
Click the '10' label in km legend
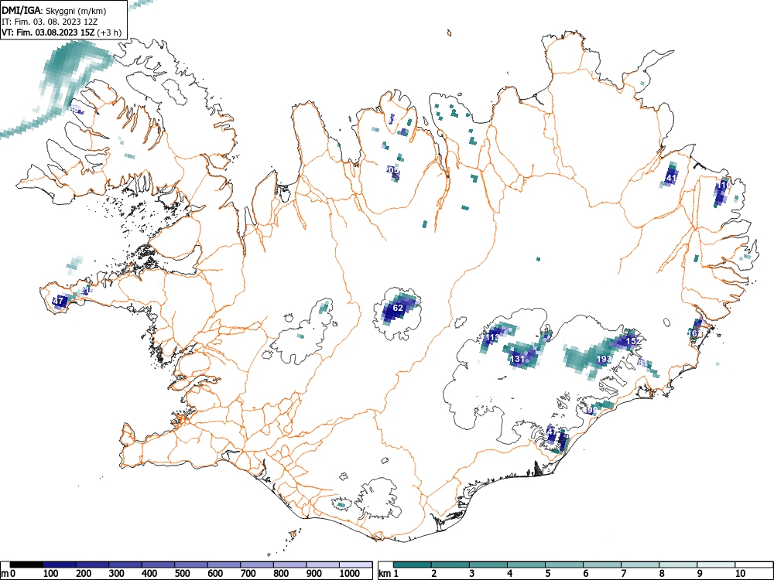739,574
